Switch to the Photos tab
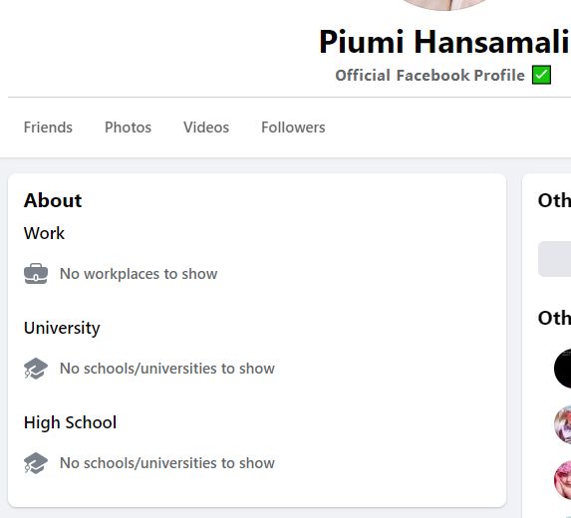 coord(128,128)
